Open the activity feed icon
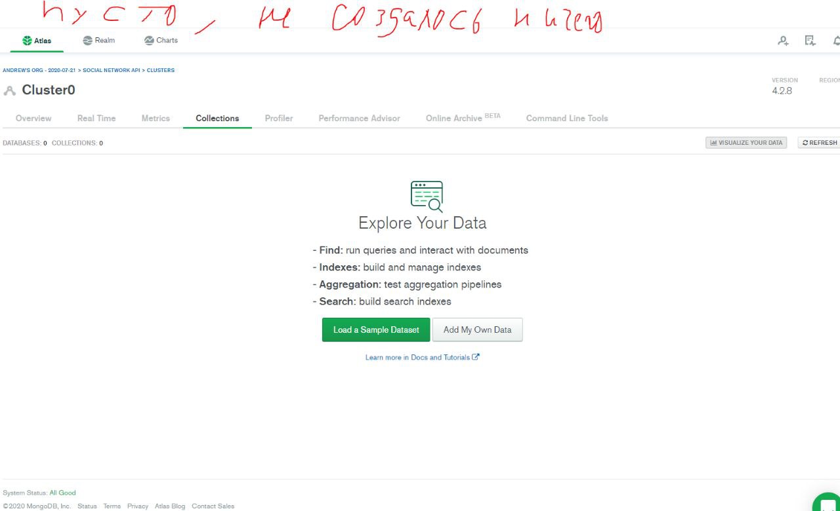Viewport: 840px width, 511px height. [x=810, y=41]
